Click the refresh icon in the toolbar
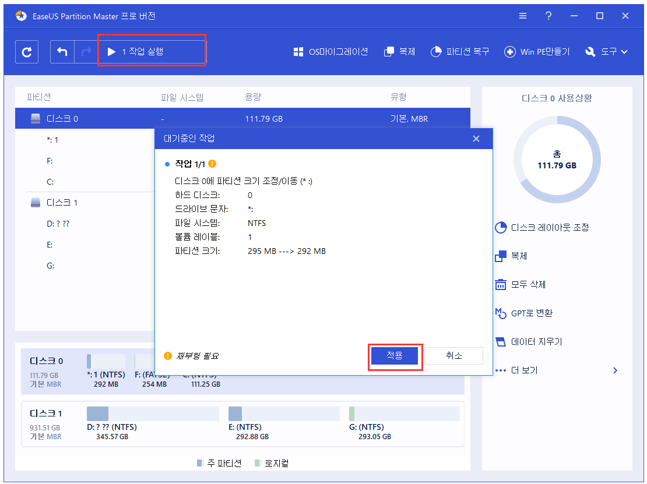This screenshot has height=484, width=647. click(26, 51)
